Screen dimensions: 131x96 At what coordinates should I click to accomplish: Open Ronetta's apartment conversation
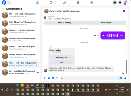20,48
